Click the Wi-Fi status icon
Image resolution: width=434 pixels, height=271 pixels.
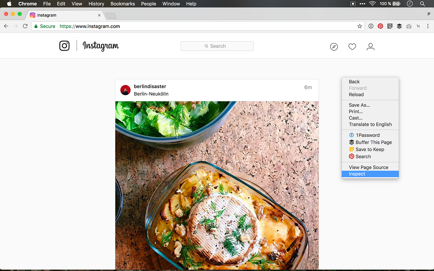click(373, 4)
